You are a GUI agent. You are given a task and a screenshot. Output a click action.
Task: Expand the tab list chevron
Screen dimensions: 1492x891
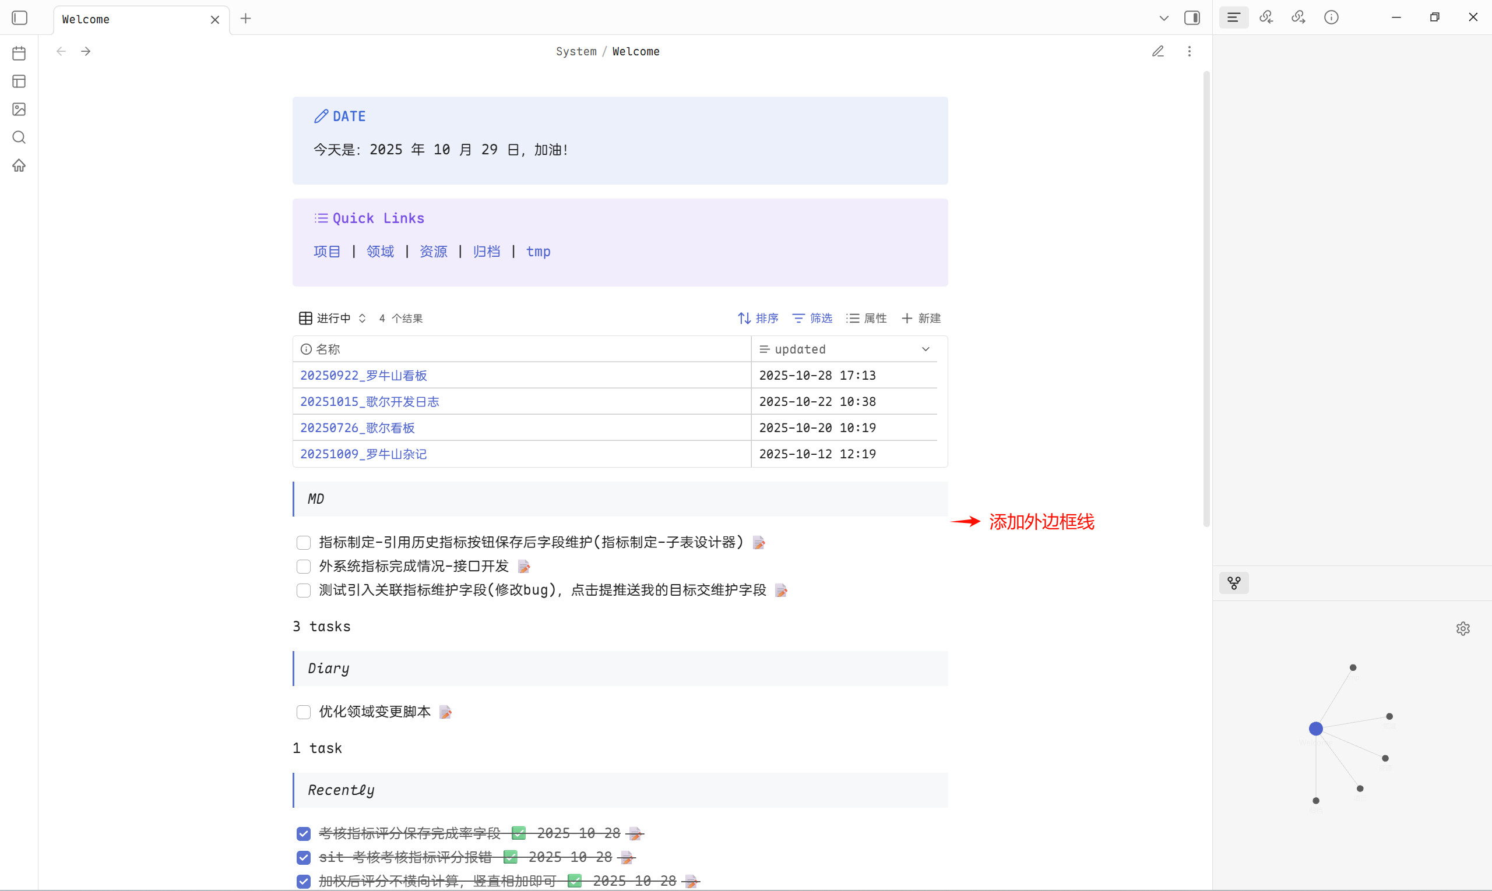1164,18
